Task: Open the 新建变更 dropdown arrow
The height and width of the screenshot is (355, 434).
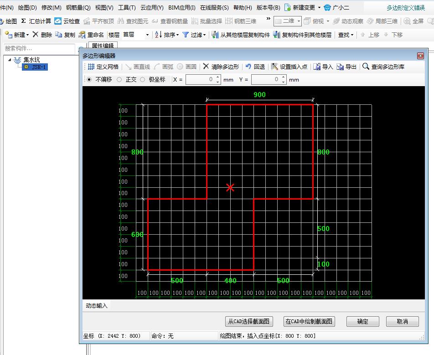Action: click(x=319, y=7)
